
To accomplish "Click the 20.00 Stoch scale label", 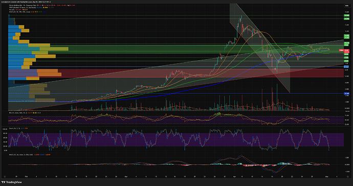I will pyautogui.click(x=5, y=146).
